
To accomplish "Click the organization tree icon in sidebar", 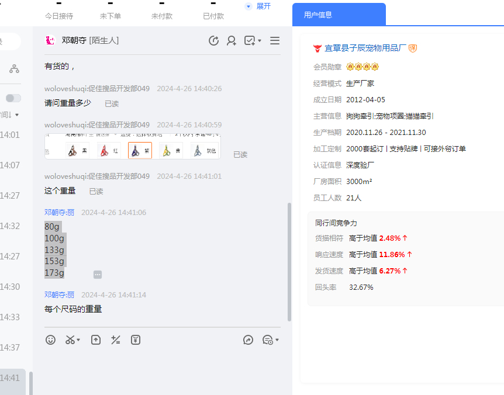I will (x=14, y=69).
